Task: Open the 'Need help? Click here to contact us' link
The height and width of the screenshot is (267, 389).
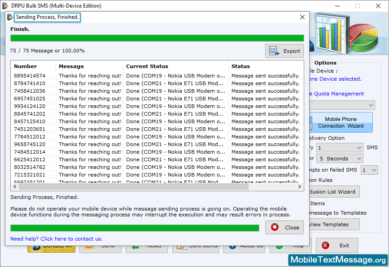Action: tap(57, 239)
